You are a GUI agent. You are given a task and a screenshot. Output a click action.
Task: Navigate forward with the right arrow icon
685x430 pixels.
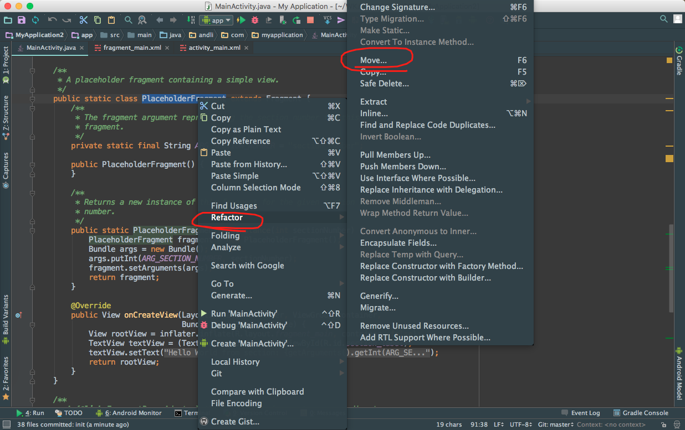click(x=173, y=20)
